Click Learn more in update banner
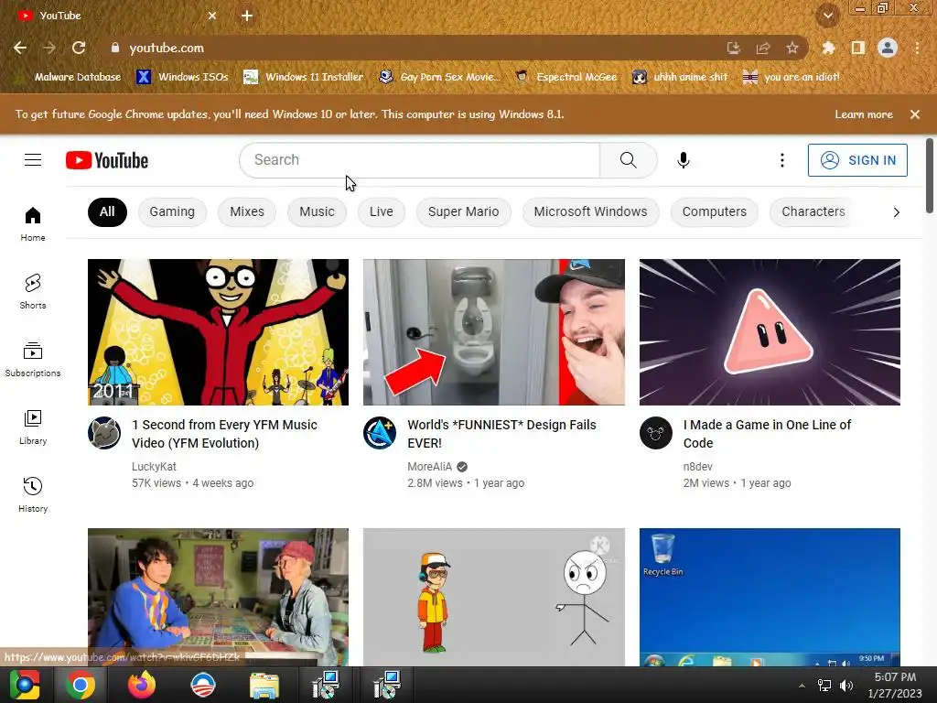This screenshot has width=937, height=703. tap(864, 114)
